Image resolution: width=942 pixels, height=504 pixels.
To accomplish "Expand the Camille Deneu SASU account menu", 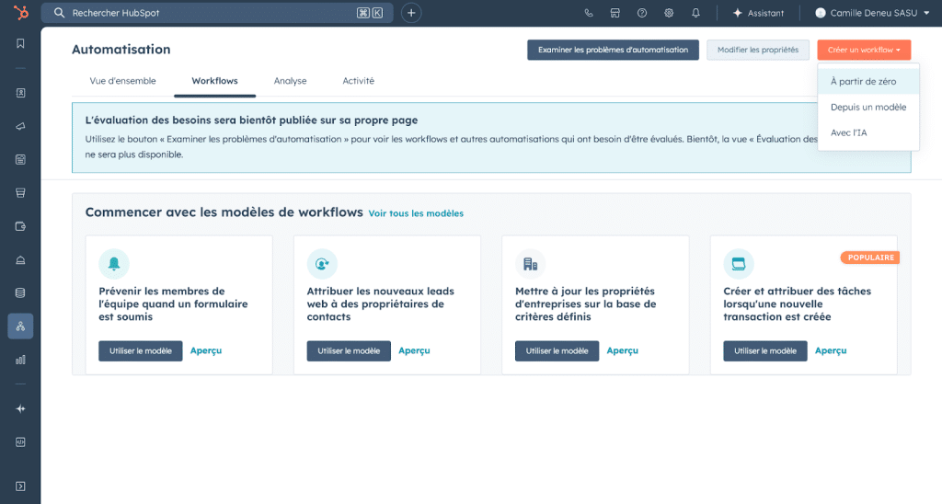I will pos(871,13).
